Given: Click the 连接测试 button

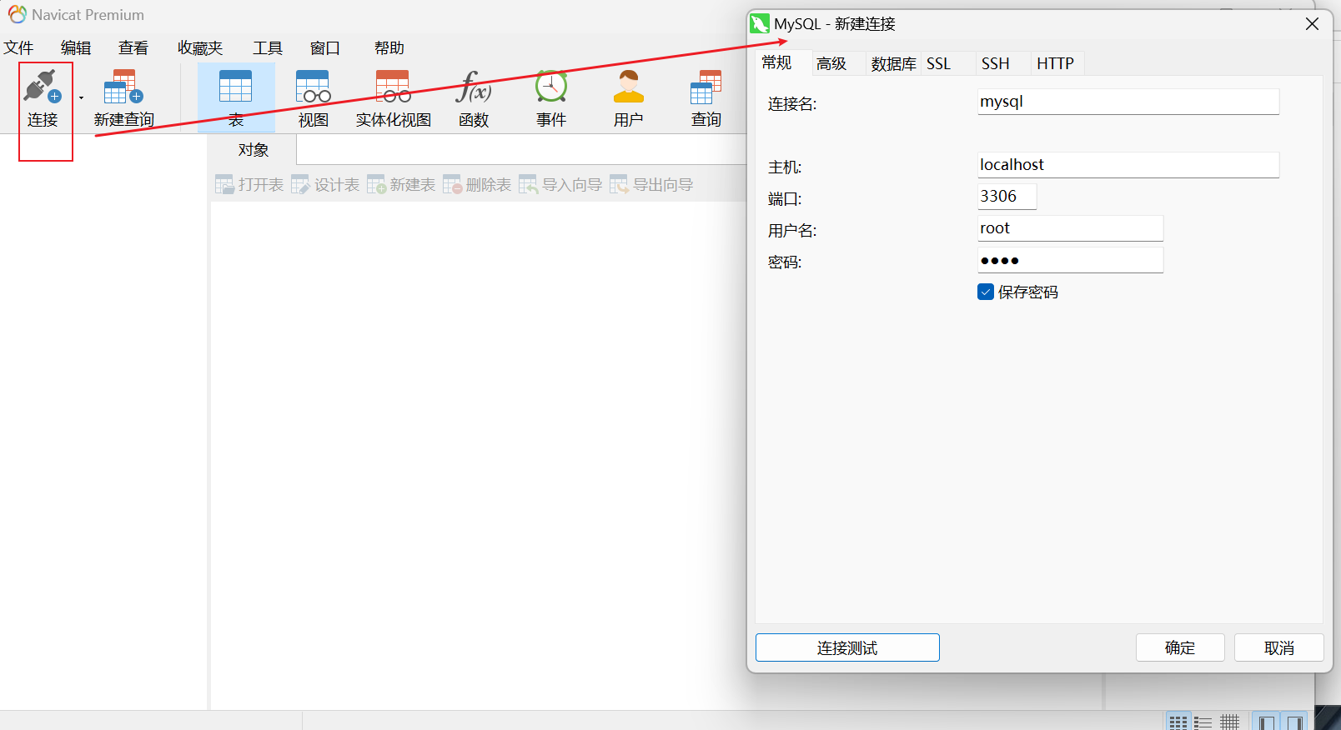Looking at the screenshot, I should pos(847,647).
